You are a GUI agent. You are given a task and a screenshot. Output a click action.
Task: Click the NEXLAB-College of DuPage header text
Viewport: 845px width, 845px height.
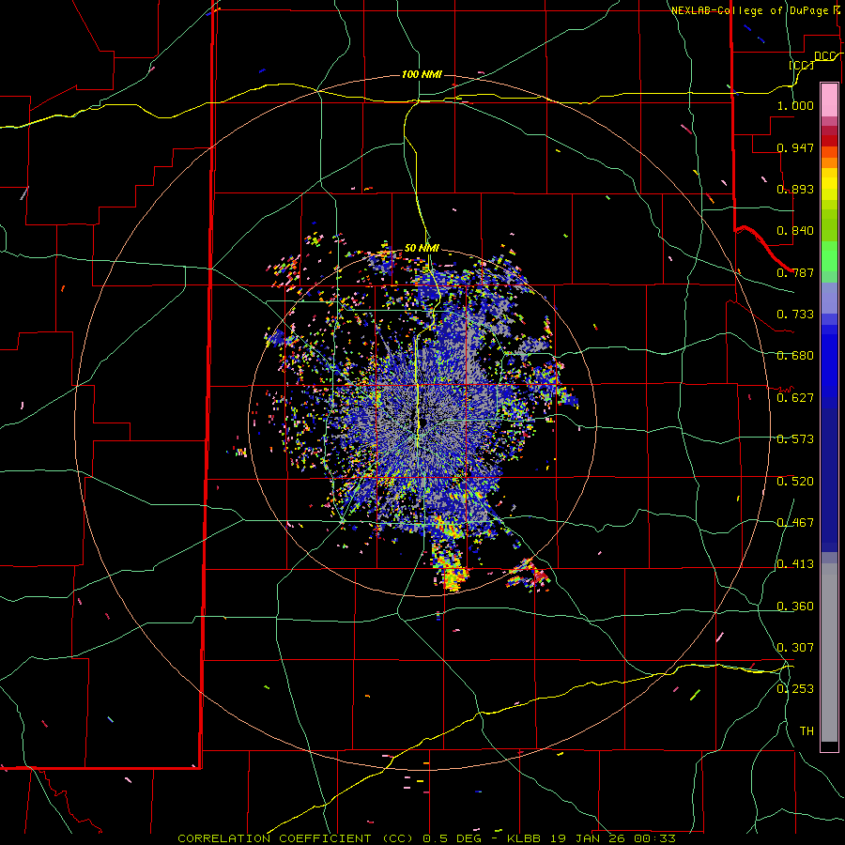[x=751, y=10]
